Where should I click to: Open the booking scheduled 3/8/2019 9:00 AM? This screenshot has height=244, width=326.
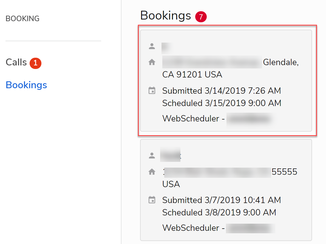[x=219, y=213]
